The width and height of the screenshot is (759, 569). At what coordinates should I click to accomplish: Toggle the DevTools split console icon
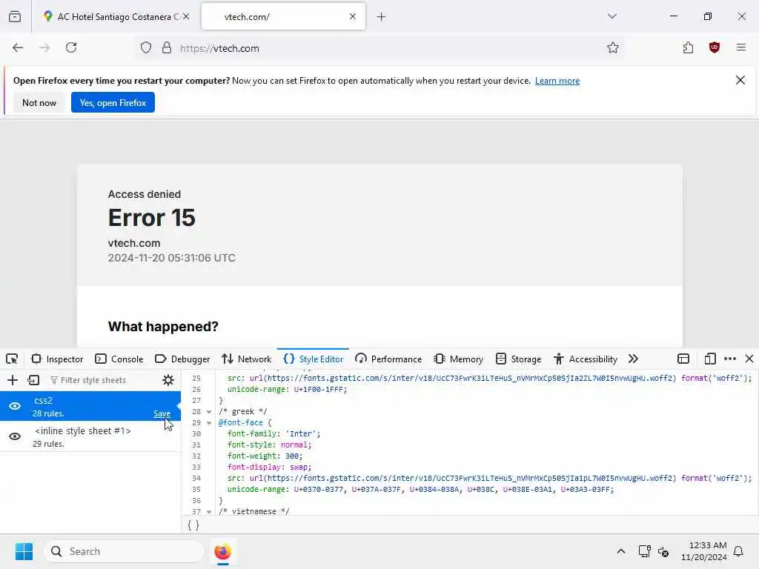click(683, 359)
